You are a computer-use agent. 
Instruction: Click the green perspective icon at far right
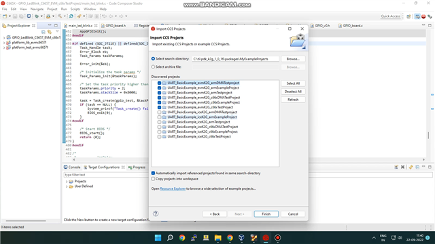[x=430, y=16]
